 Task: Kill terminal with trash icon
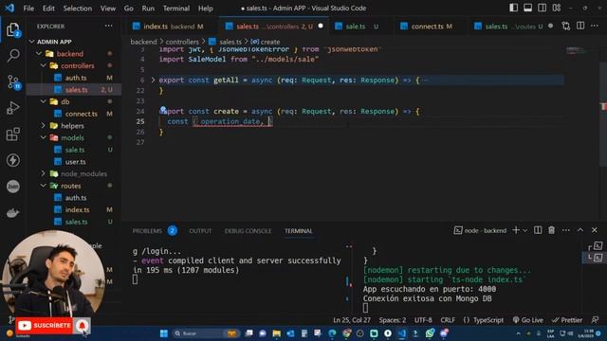pos(552,230)
